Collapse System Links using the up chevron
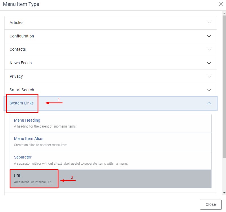The image size is (226, 212). coord(209,103)
